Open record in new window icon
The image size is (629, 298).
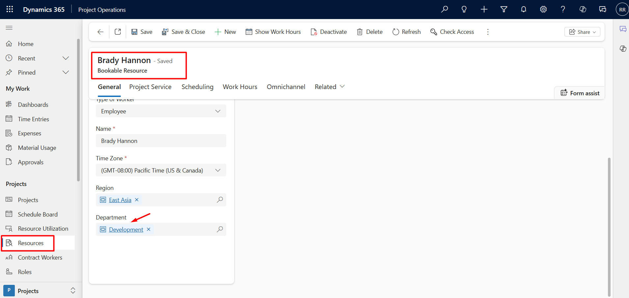tap(118, 32)
